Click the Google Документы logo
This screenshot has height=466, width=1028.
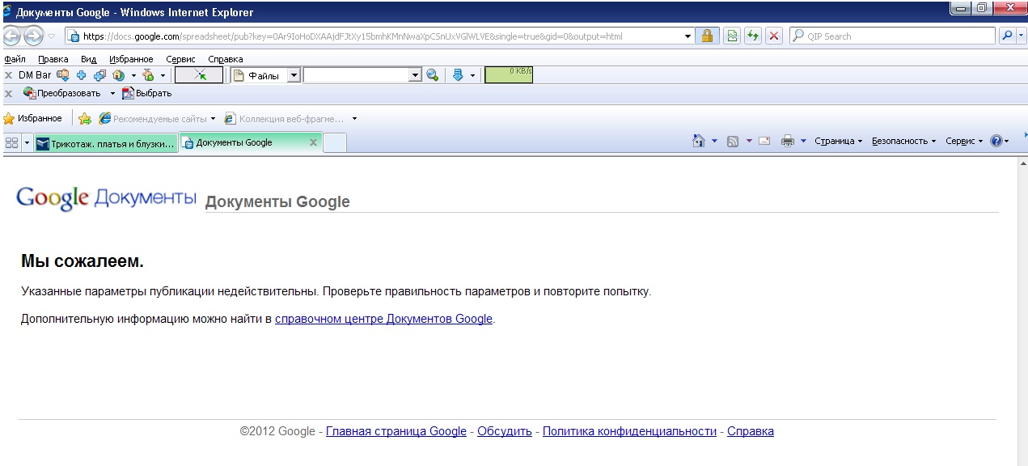[106, 198]
